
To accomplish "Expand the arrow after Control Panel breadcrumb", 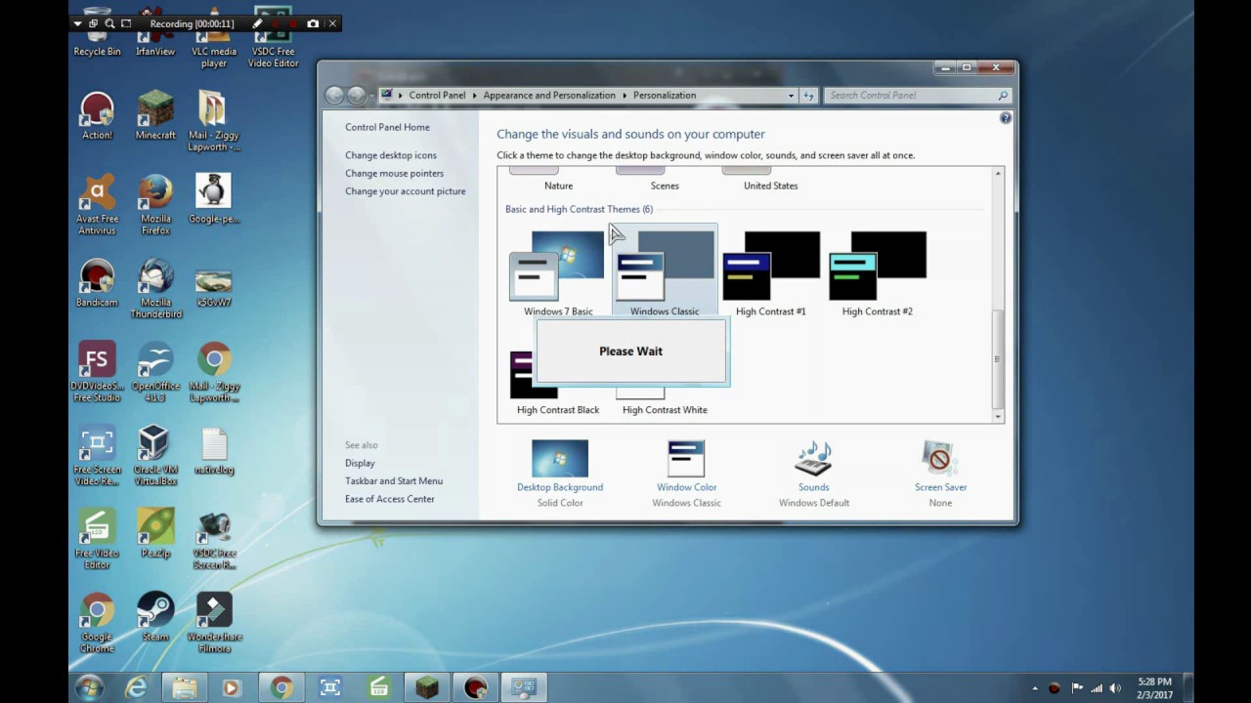I will 475,96.
